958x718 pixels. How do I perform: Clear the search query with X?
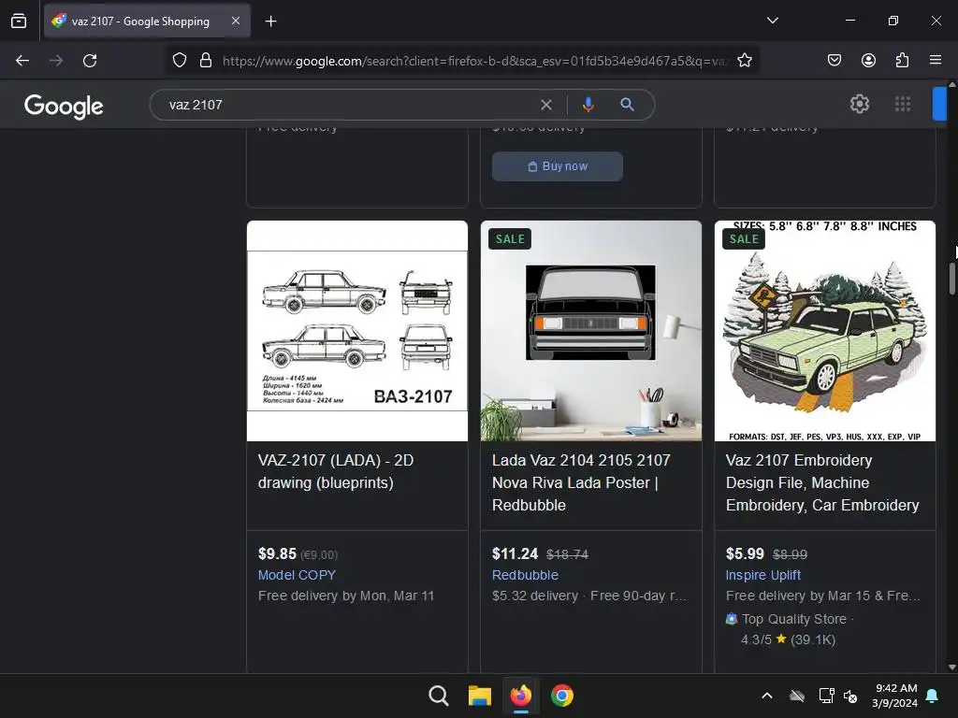click(546, 105)
